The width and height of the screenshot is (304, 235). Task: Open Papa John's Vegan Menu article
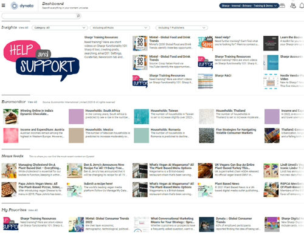(x=40, y=185)
